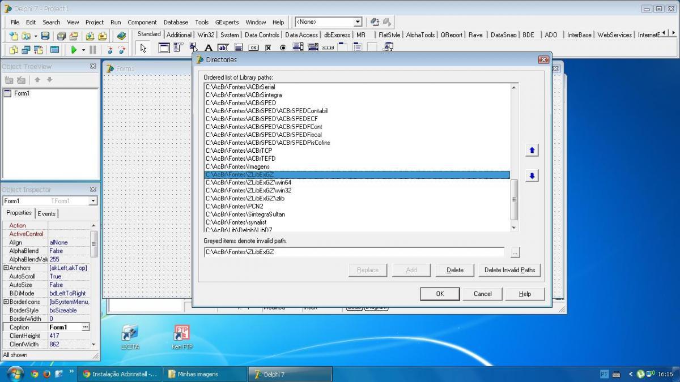Open the Help contents book icon
Image resolution: width=680 pixels, height=382 pixels.
coord(121,36)
